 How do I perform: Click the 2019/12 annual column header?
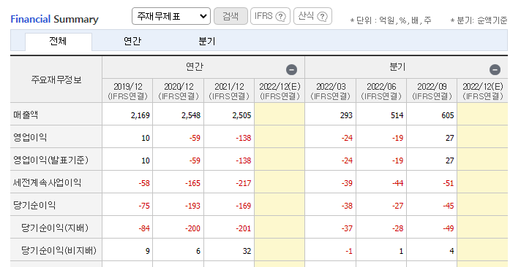[x=127, y=90]
